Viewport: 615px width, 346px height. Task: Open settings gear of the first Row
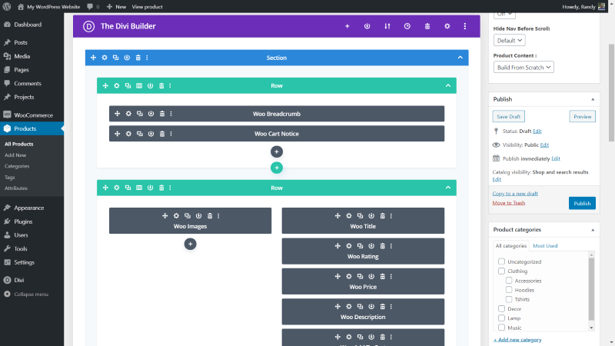117,85
